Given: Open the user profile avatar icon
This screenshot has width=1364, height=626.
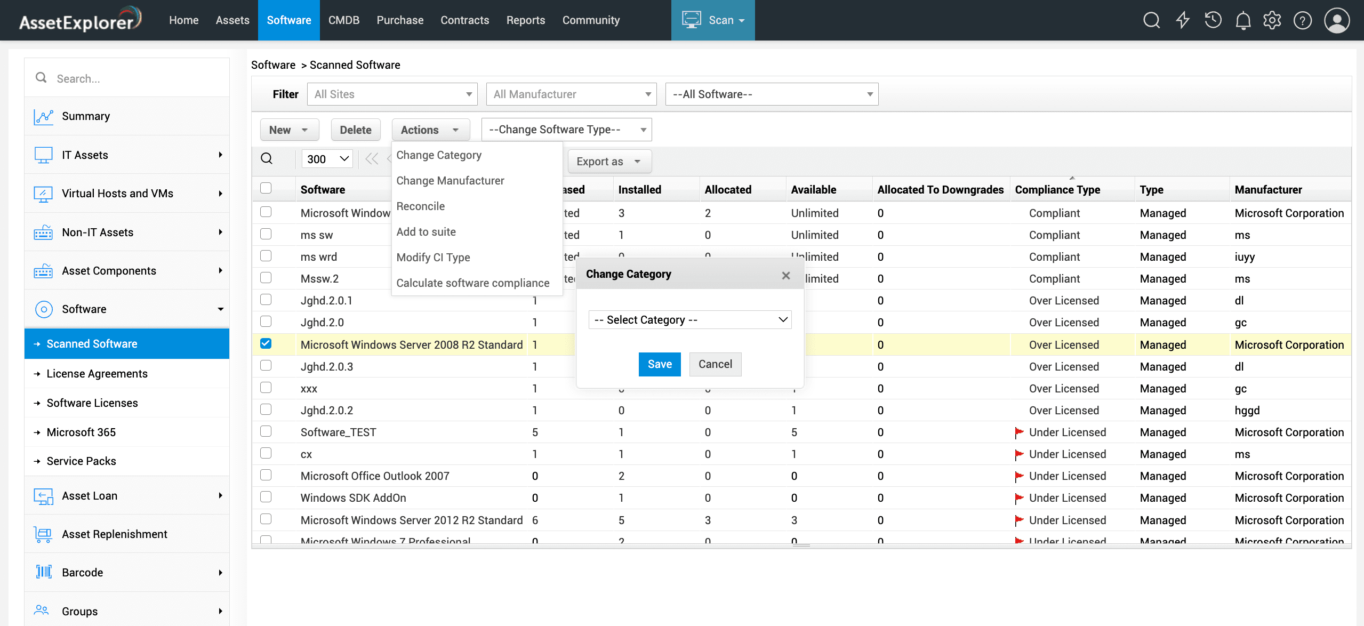Looking at the screenshot, I should 1336,20.
